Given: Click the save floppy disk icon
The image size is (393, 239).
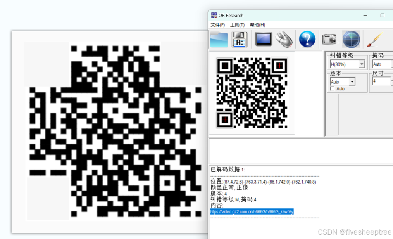Looking at the screenshot, I should (240, 39).
